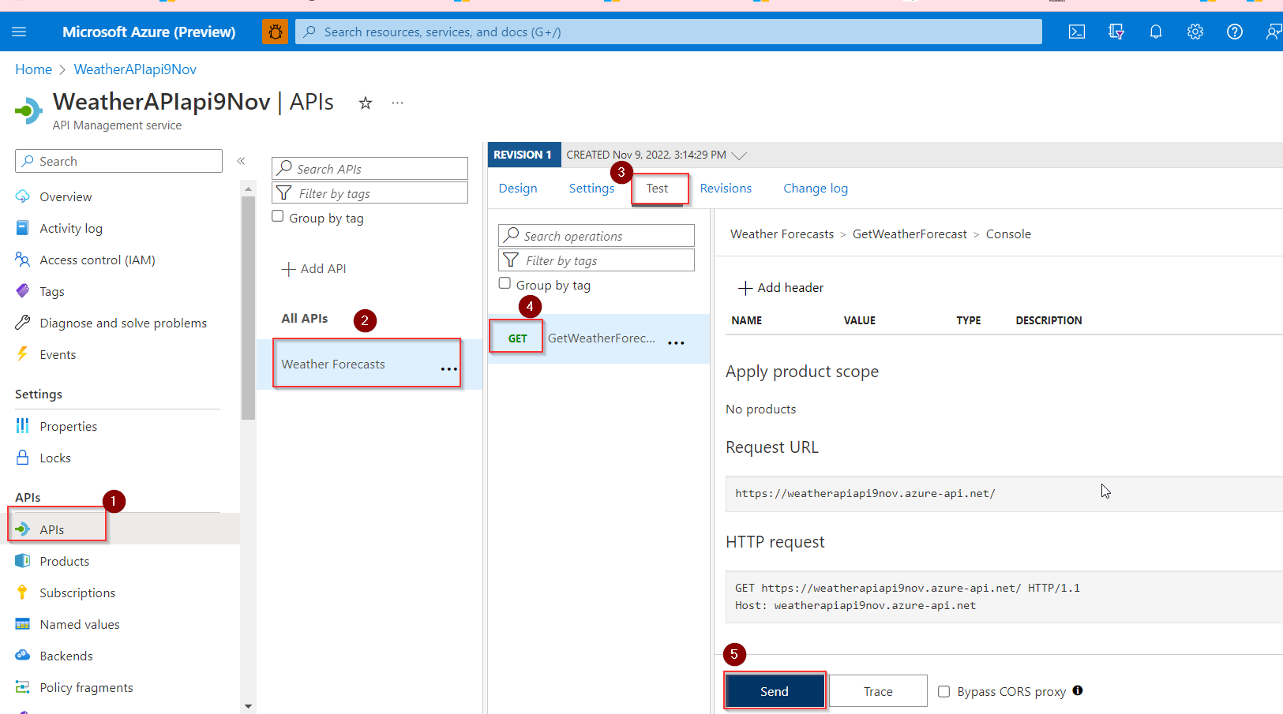The width and height of the screenshot is (1283, 714).
Task: Click the Trace button
Action: tap(878, 691)
